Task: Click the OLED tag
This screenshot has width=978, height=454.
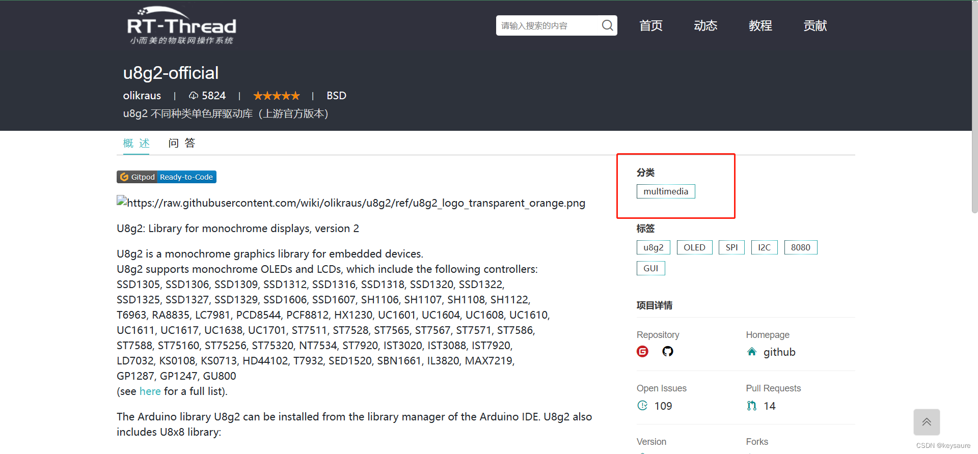Action: click(695, 247)
